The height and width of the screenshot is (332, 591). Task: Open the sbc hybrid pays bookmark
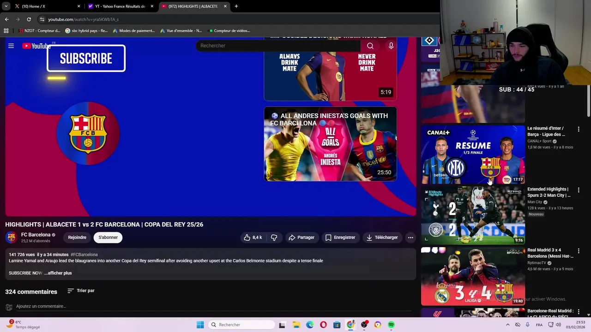86,31
